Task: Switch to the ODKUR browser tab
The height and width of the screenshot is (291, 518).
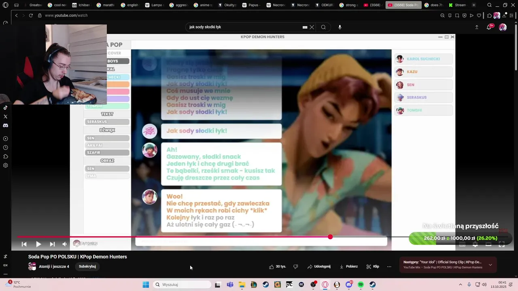Action: (324, 5)
